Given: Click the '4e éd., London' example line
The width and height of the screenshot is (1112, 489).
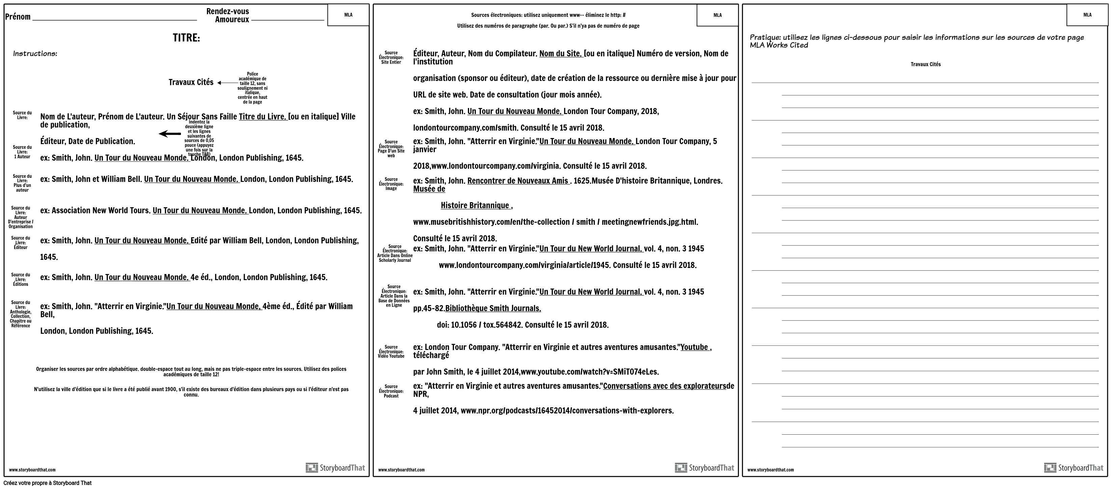Looking at the screenshot, I should pos(184,277).
